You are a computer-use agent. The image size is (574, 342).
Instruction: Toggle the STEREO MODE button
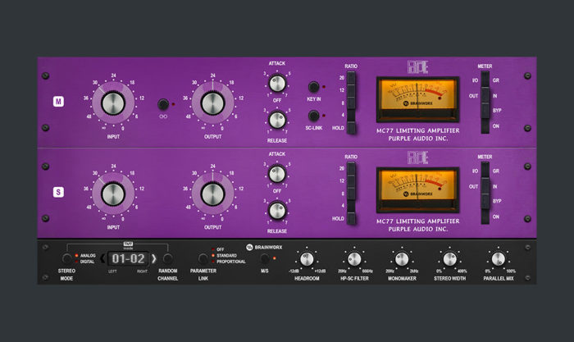(66, 258)
